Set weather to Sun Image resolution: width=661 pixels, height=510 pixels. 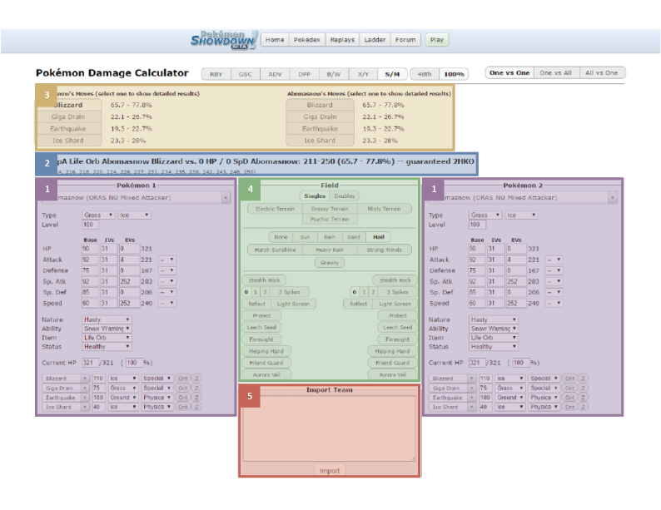tap(305, 236)
